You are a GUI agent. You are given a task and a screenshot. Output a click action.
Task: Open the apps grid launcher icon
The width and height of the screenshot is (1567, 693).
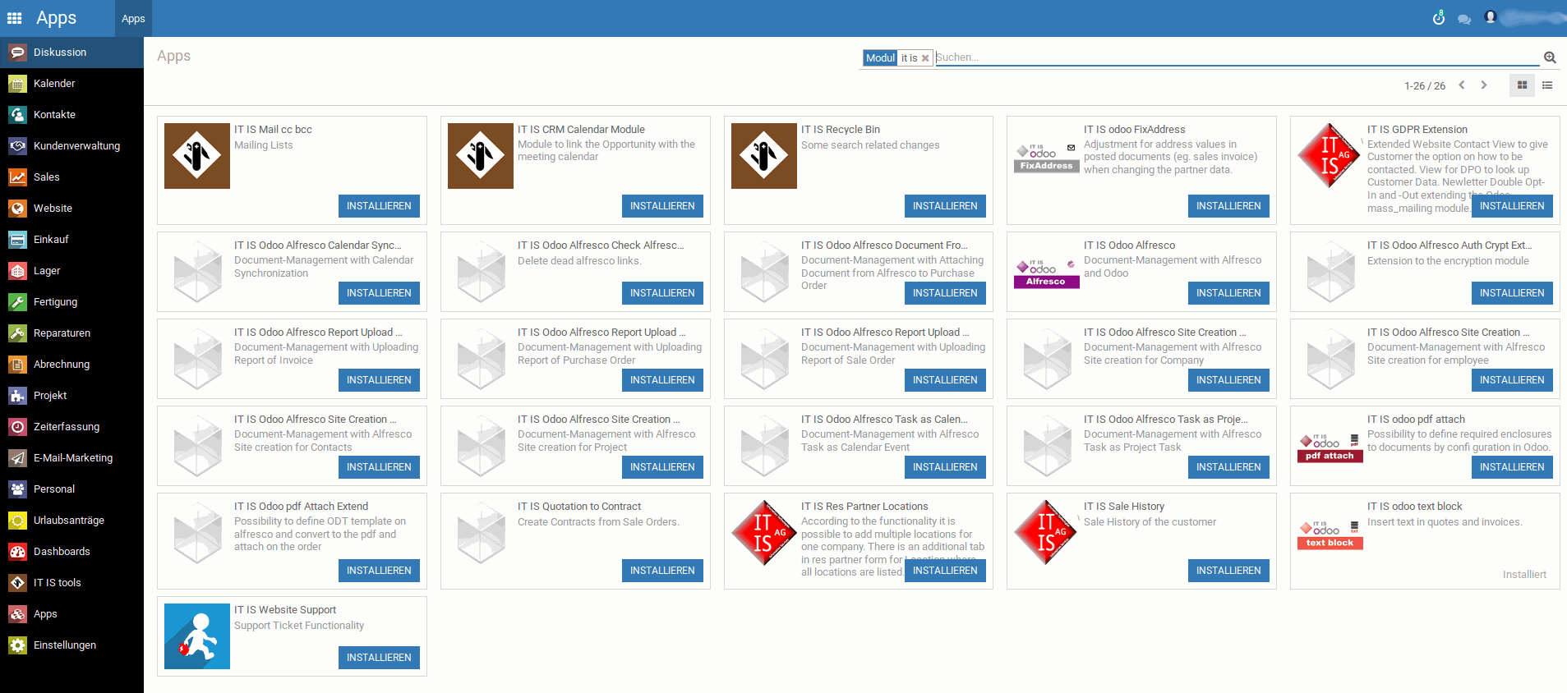pyautogui.click(x=15, y=18)
